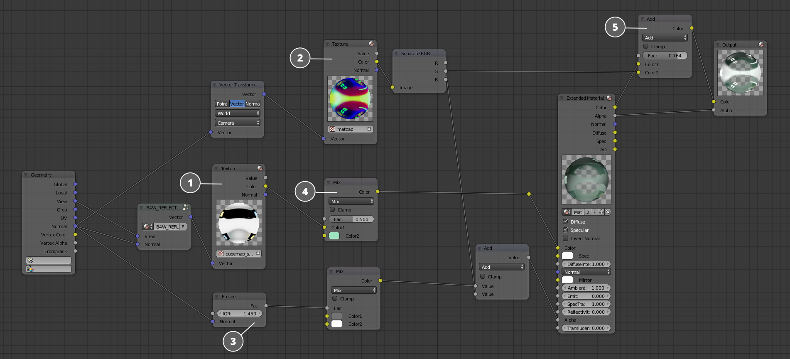Viewport: 790px width, 359px height.
Task: Click the IOR 1.450 field in Fresnel node
Action: [x=239, y=314]
